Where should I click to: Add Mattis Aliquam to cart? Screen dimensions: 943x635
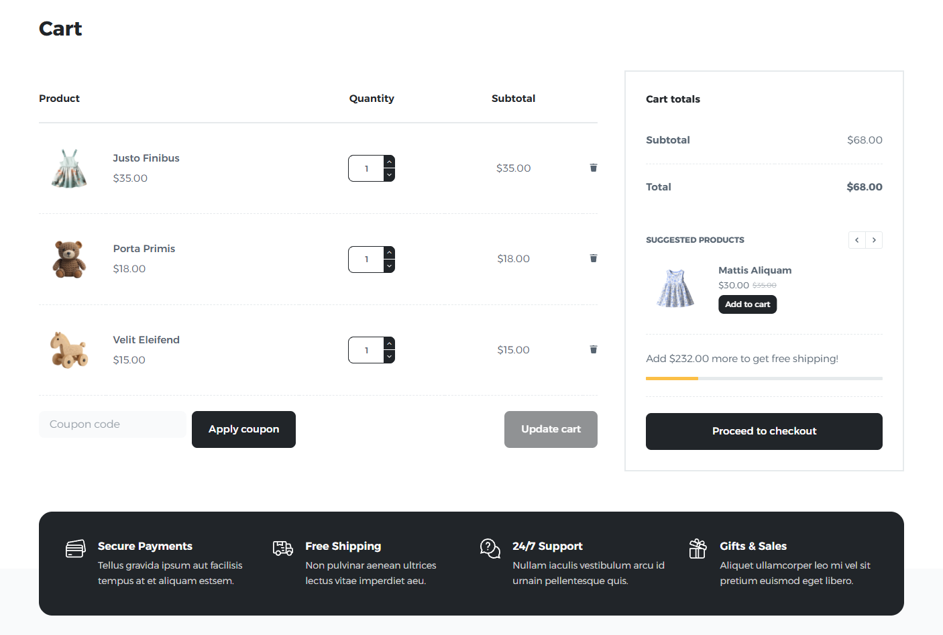[x=747, y=304]
